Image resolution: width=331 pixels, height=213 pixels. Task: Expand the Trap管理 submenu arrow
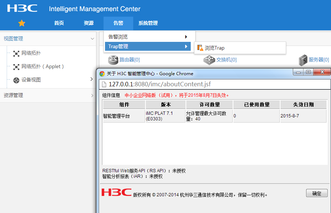pos(186,46)
